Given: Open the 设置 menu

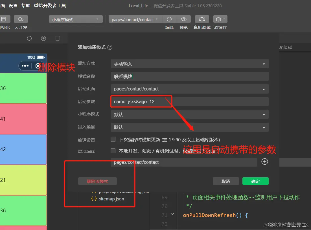Looking at the screenshot, I should coord(13,5).
